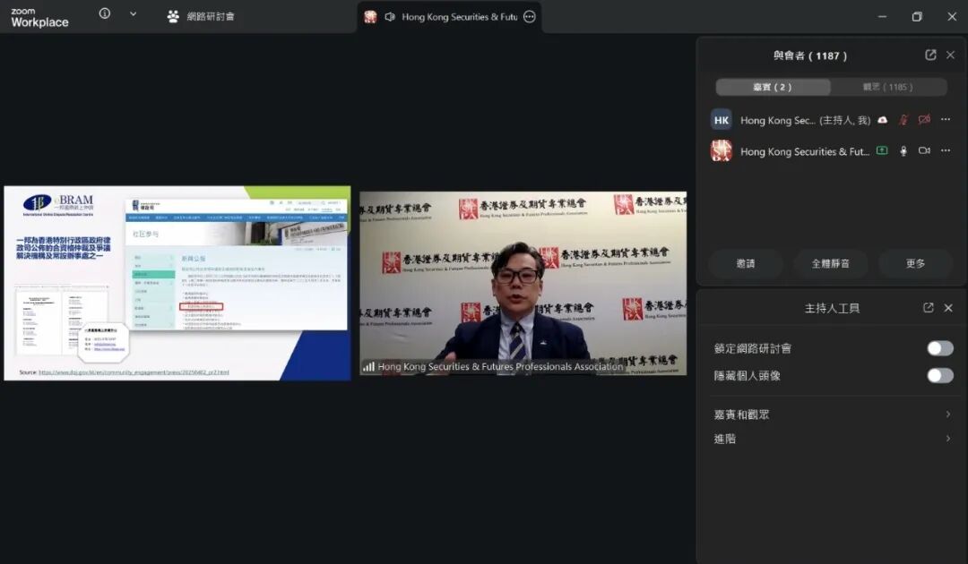
Task: Restore down the Zoom window
Action: [917, 17]
